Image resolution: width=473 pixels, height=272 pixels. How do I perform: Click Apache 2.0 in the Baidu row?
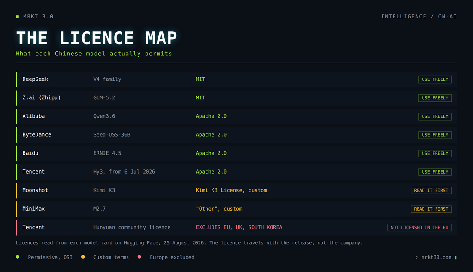pyautogui.click(x=211, y=153)
